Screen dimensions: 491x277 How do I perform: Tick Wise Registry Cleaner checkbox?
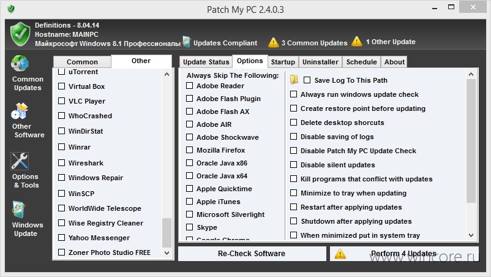(62, 223)
